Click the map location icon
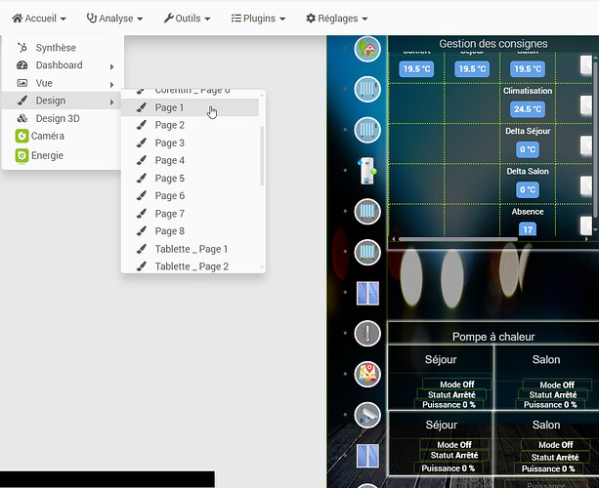The height and width of the screenshot is (488, 599). coord(367,374)
